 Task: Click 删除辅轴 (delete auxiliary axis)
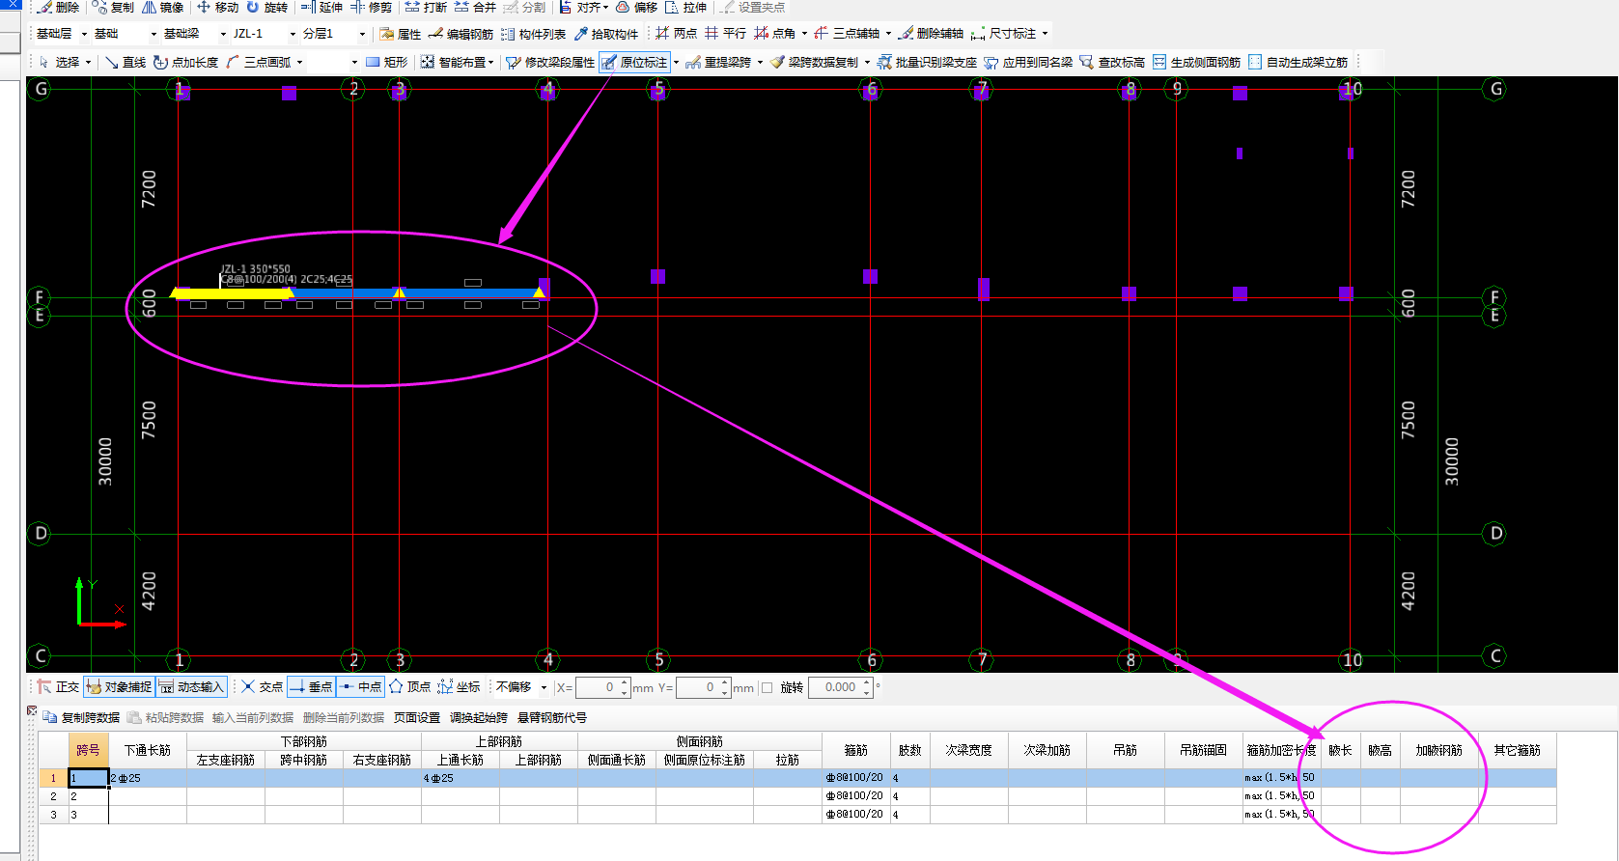click(x=931, y=34)
